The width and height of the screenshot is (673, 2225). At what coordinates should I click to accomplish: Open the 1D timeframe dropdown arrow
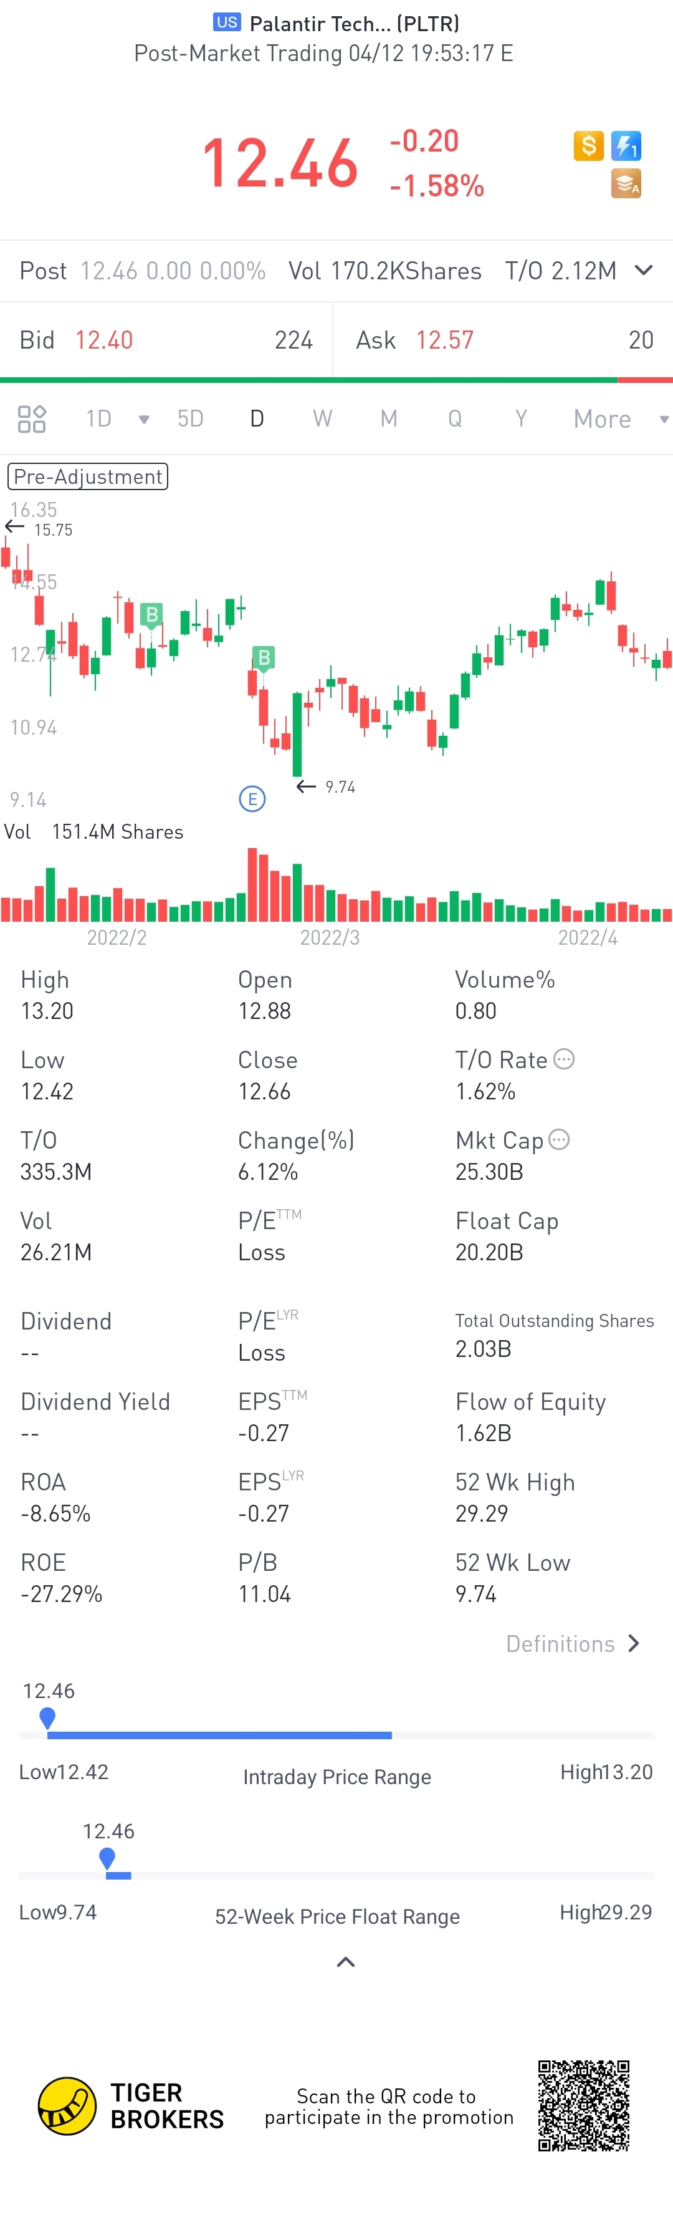tap(144, 420)
